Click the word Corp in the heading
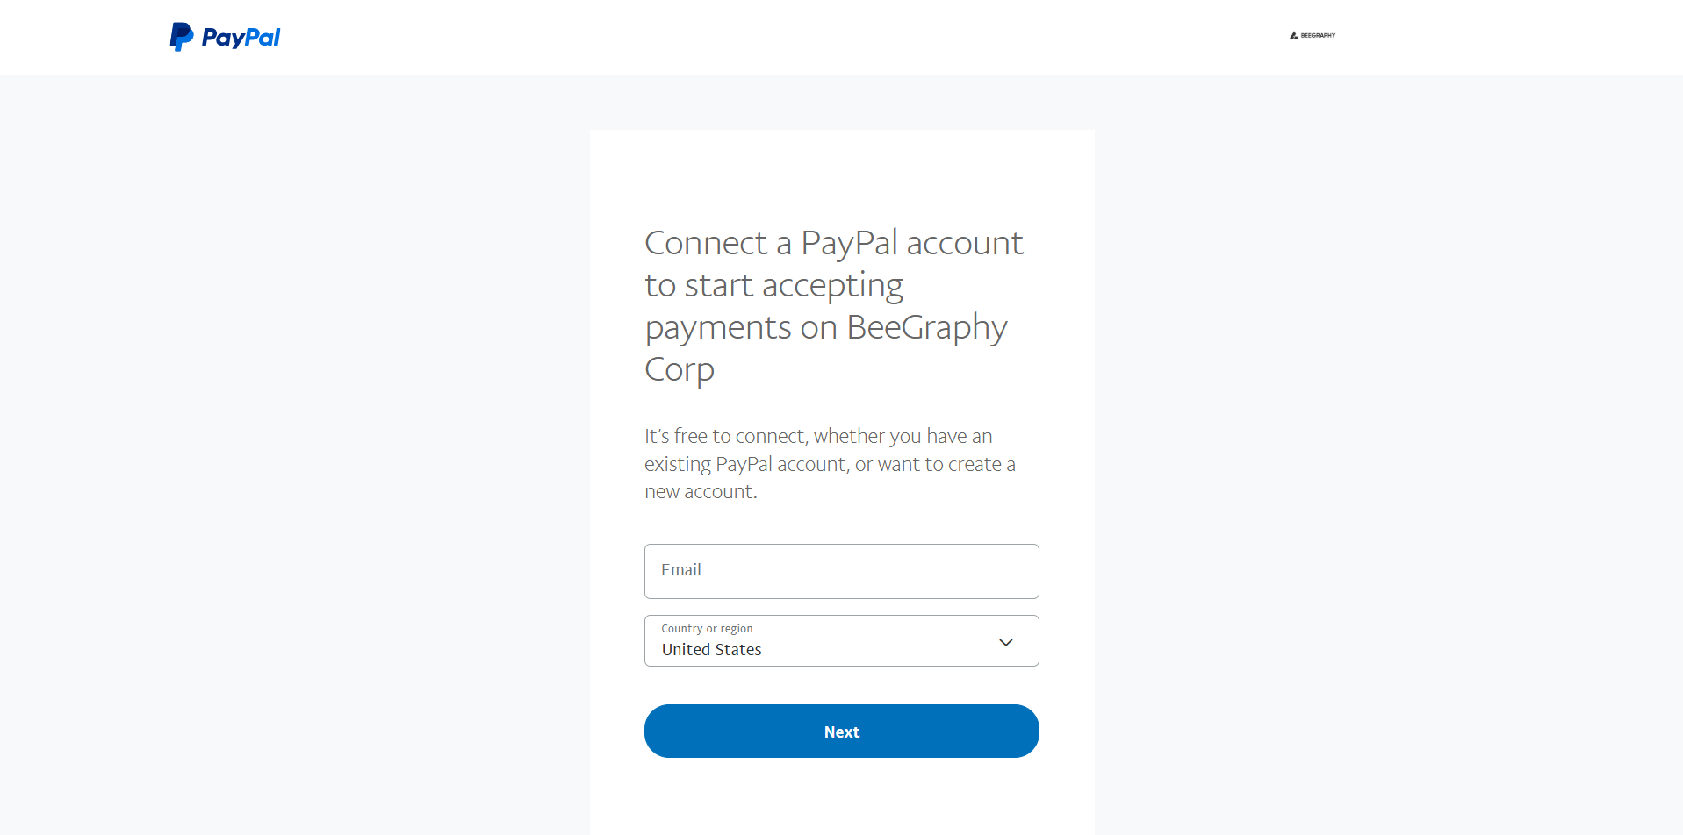Viewport: 1683px width, 835px height. click(x=679, y=369)
